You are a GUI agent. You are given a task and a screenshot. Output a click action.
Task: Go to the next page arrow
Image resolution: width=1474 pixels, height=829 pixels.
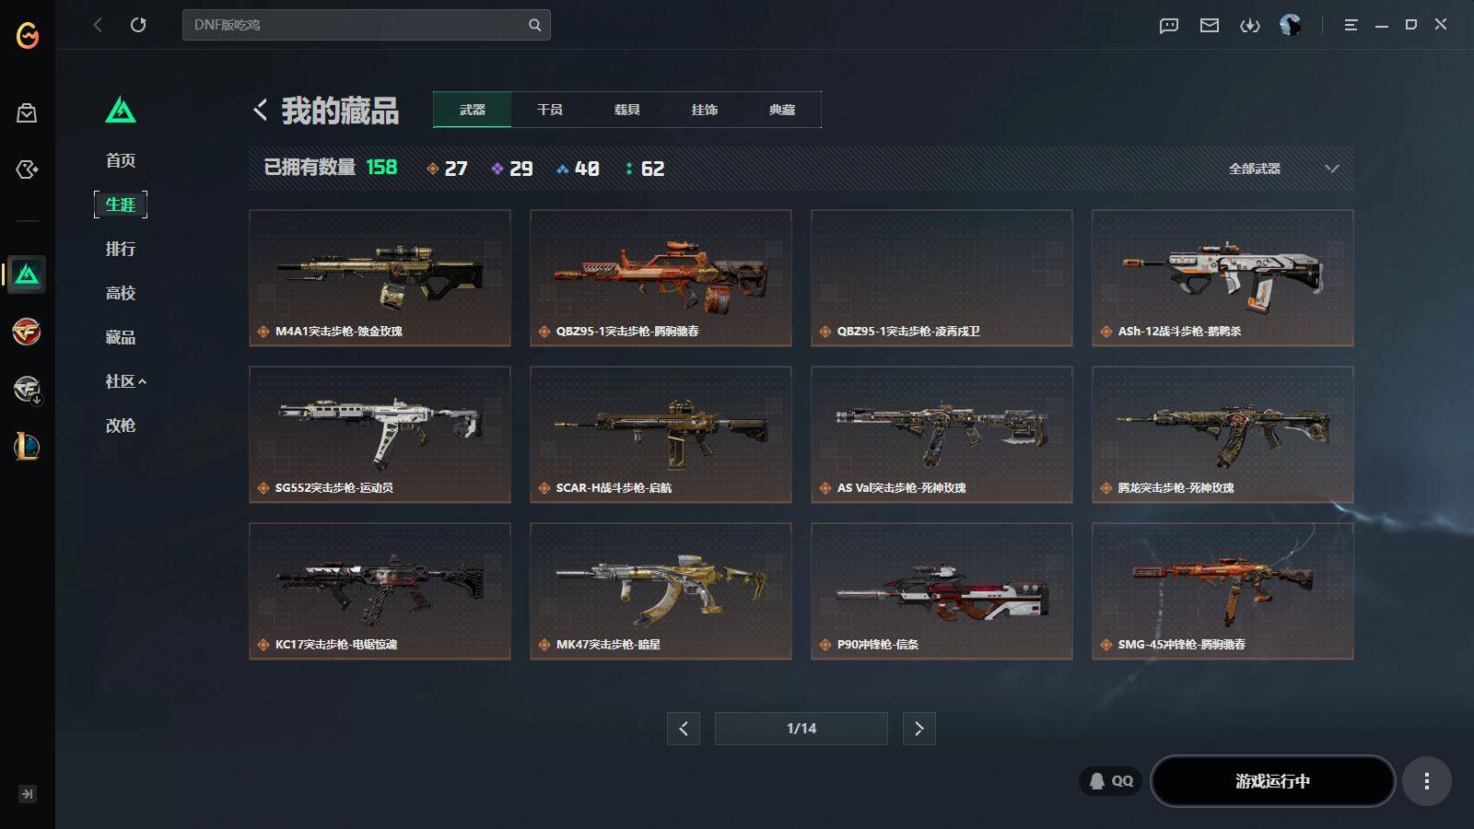918,729
